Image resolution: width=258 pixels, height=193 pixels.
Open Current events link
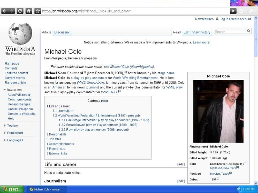tap(15, 78)
